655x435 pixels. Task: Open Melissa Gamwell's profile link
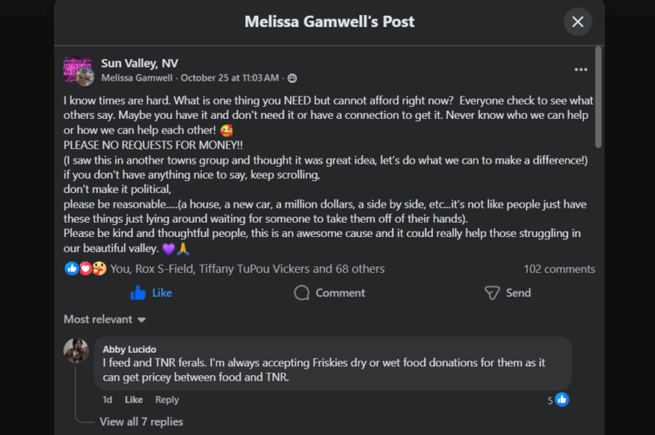(x=137, y=78)
